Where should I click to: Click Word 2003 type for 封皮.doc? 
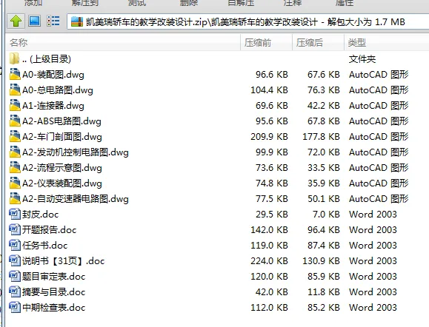[373, 215]
